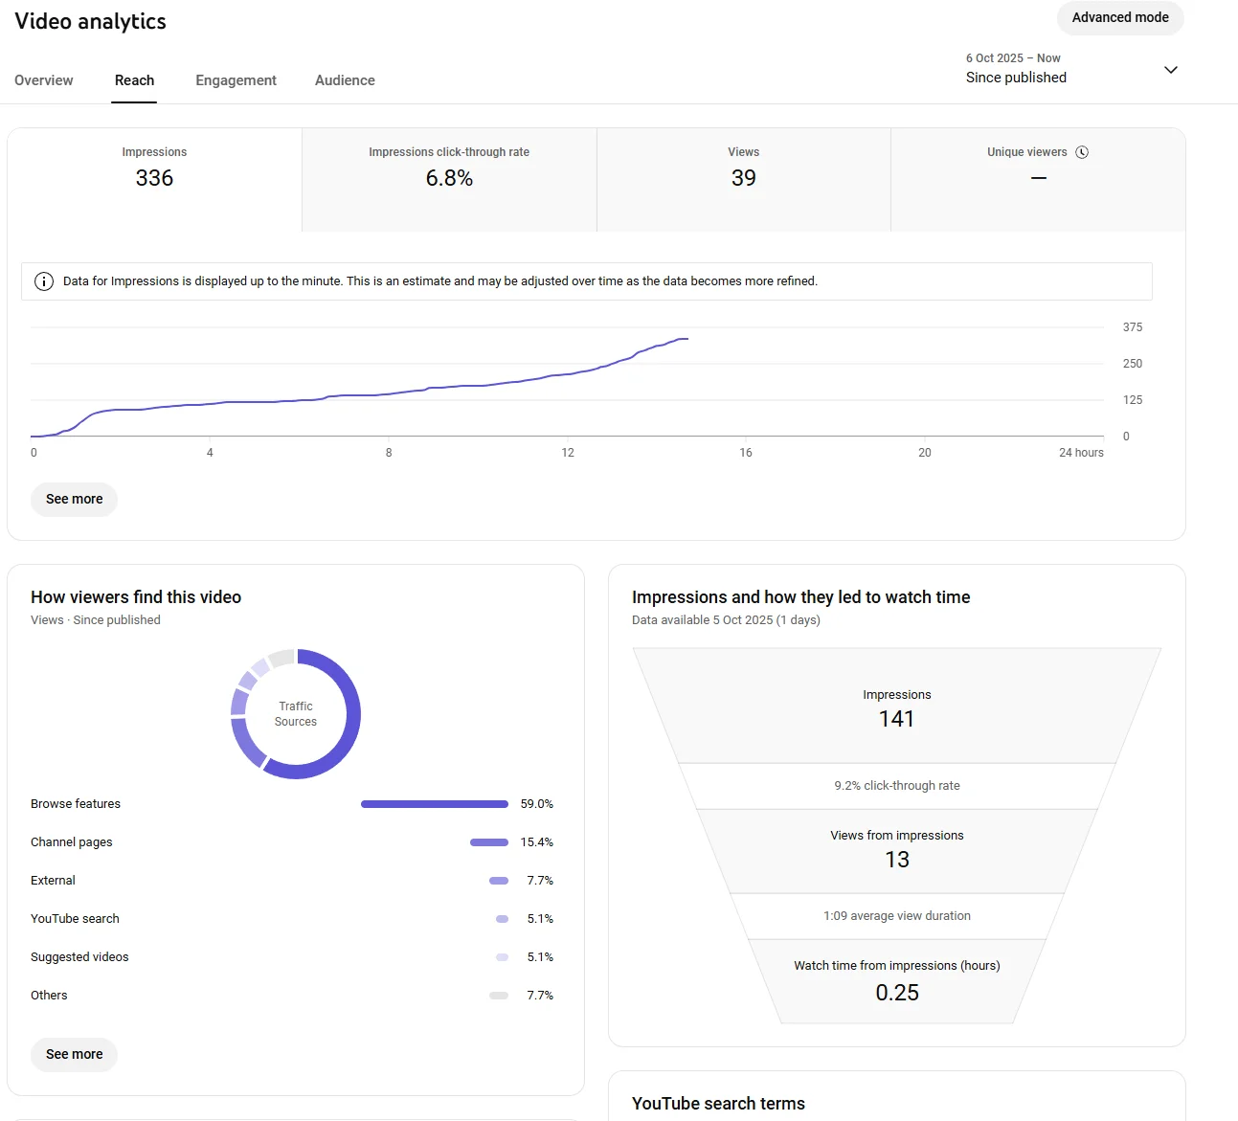Screen dimensions: 1238x1121
Task: Select the Impressions metric card
Action: pos(154,179)
